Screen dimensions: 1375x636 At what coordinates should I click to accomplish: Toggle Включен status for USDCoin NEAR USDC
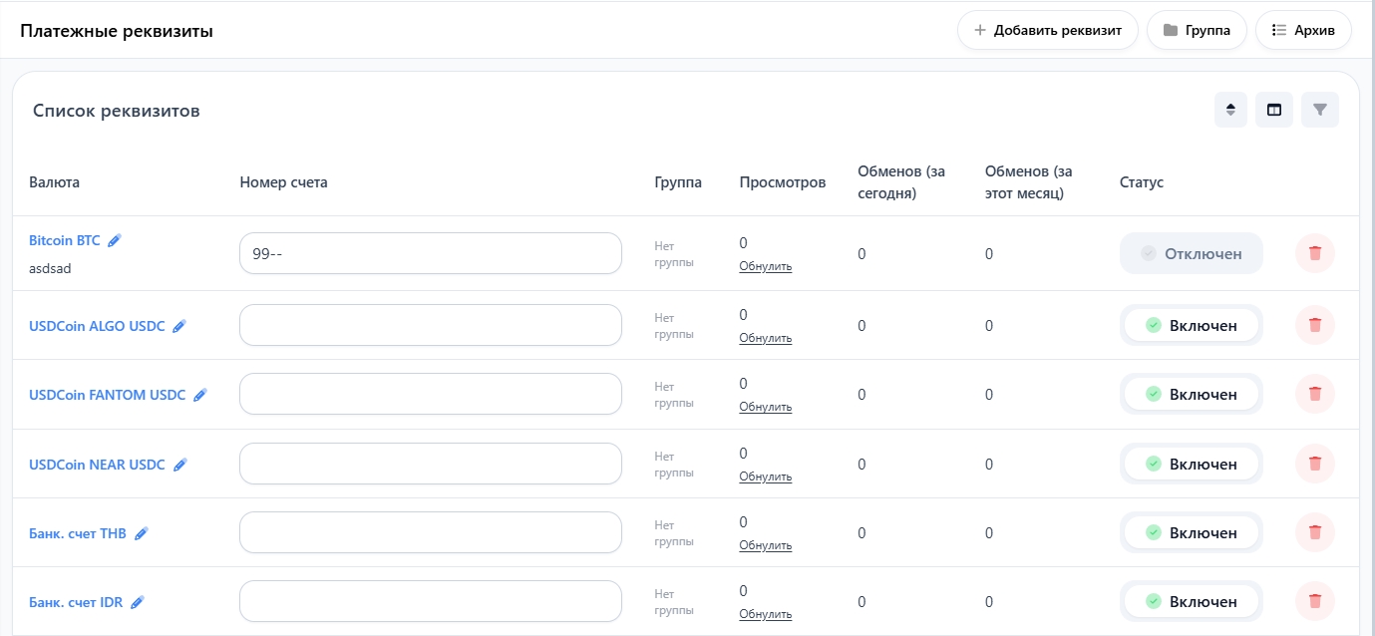point(1191,464)
